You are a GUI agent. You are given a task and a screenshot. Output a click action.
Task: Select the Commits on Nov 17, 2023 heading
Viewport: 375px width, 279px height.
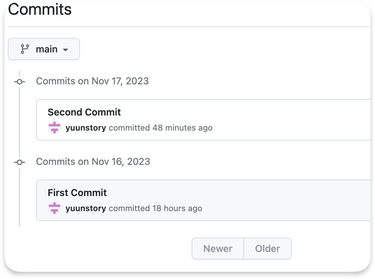tap(92, 81)
